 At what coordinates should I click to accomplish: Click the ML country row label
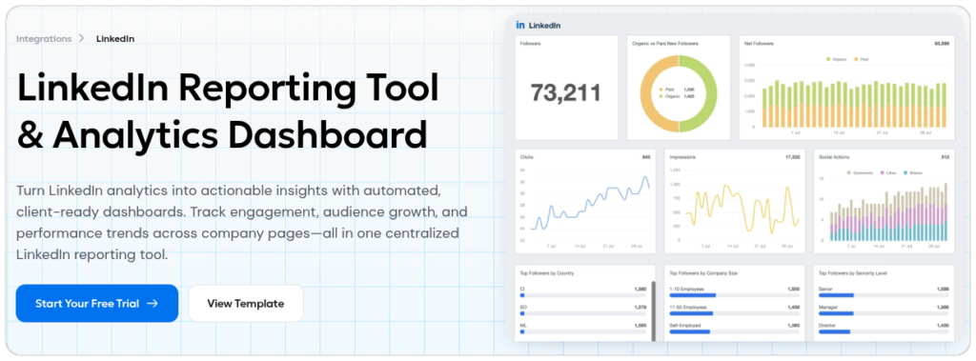(523, 326)
